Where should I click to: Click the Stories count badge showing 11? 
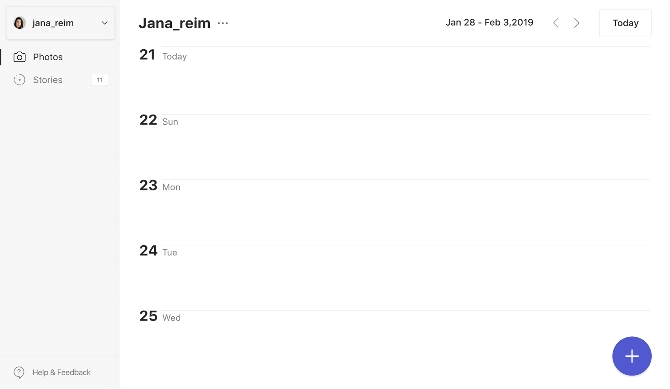pos(99,80)
